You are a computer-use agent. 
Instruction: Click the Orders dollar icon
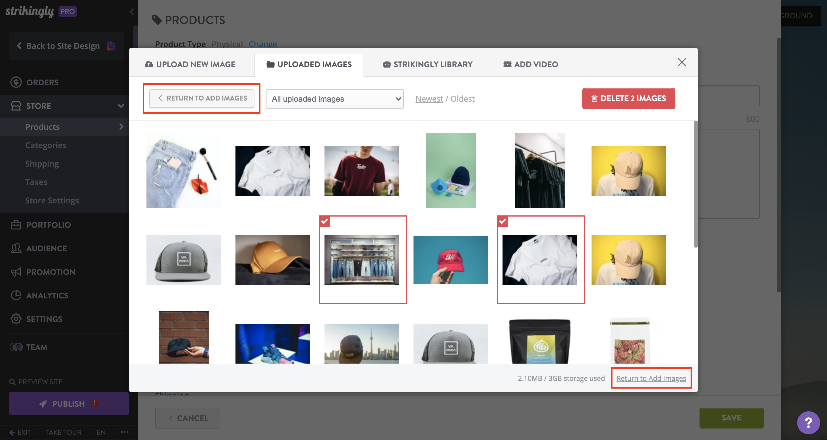click(x=16, y=82)
